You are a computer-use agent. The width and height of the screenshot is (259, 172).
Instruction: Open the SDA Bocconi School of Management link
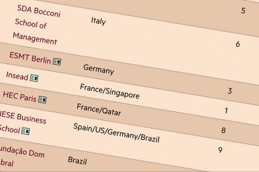tap(37, 25)
